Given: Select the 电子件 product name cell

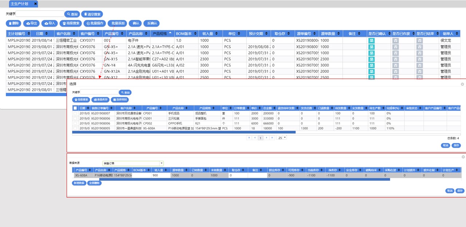Looking at the screenshot, I should tap(138, 40).
